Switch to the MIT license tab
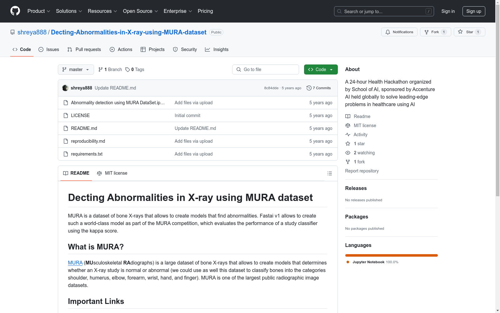500x313 pixels. [112, 173]
